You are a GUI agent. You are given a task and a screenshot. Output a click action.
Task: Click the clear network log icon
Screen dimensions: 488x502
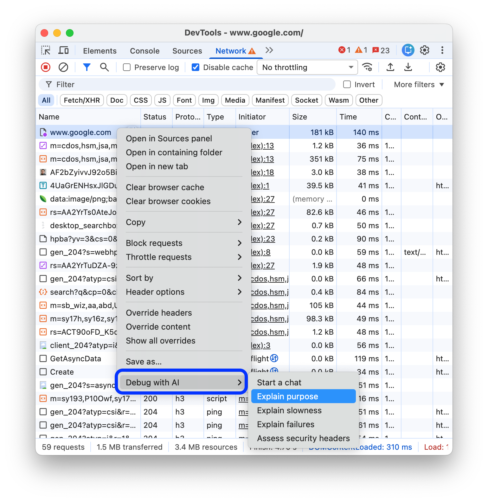63,67
